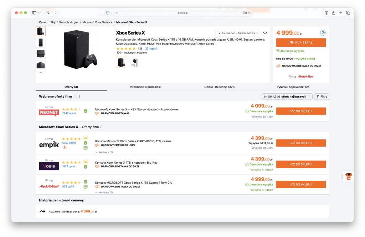Click the green trust shield in NEONET row
The image size is (365, 237).
(x=86, y=111)
